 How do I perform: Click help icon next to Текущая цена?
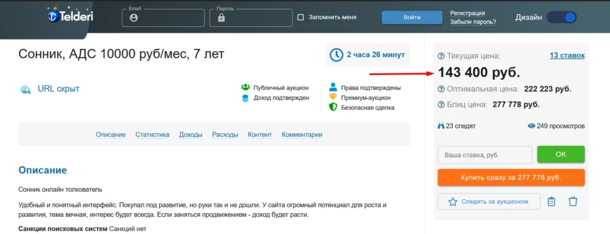click(441, 56)
